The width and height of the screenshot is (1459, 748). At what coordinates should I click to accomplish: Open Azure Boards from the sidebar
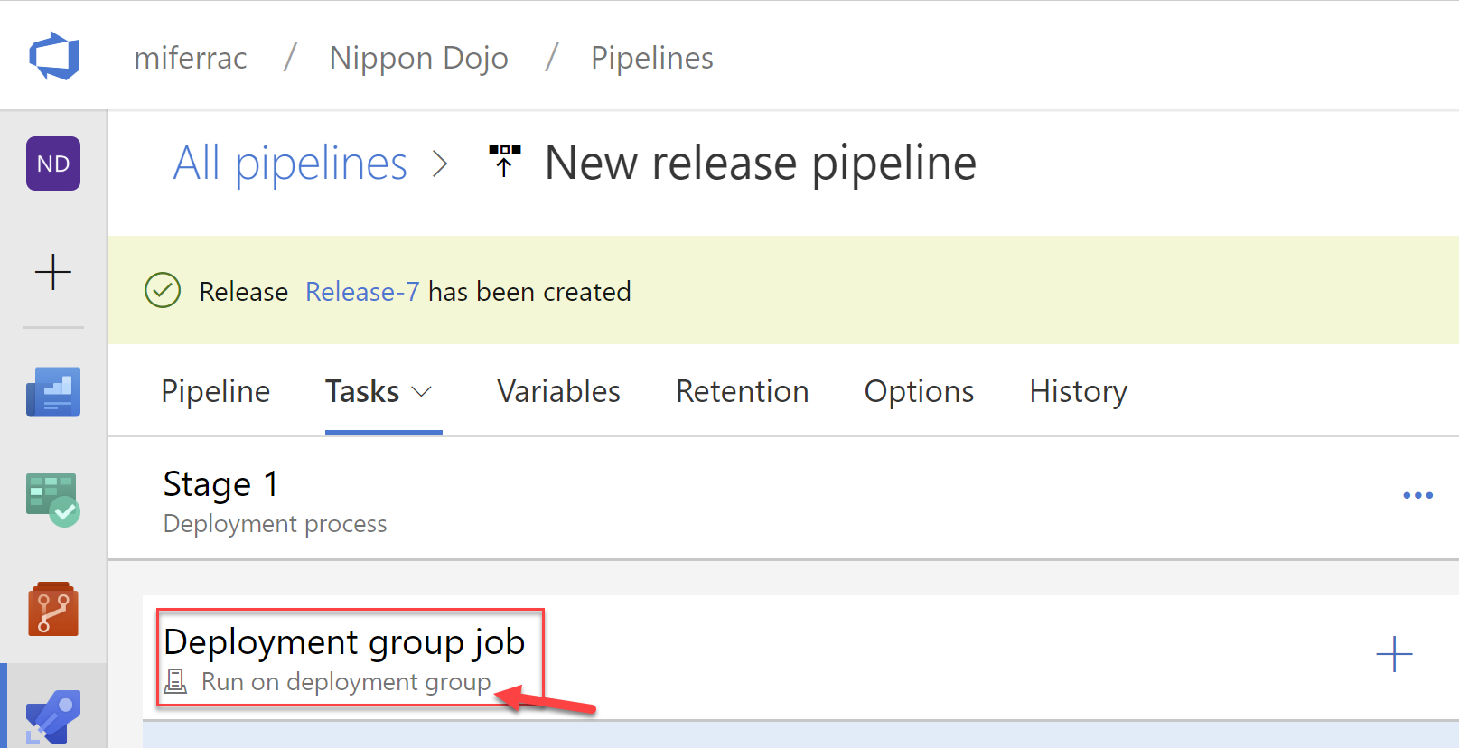53,392
